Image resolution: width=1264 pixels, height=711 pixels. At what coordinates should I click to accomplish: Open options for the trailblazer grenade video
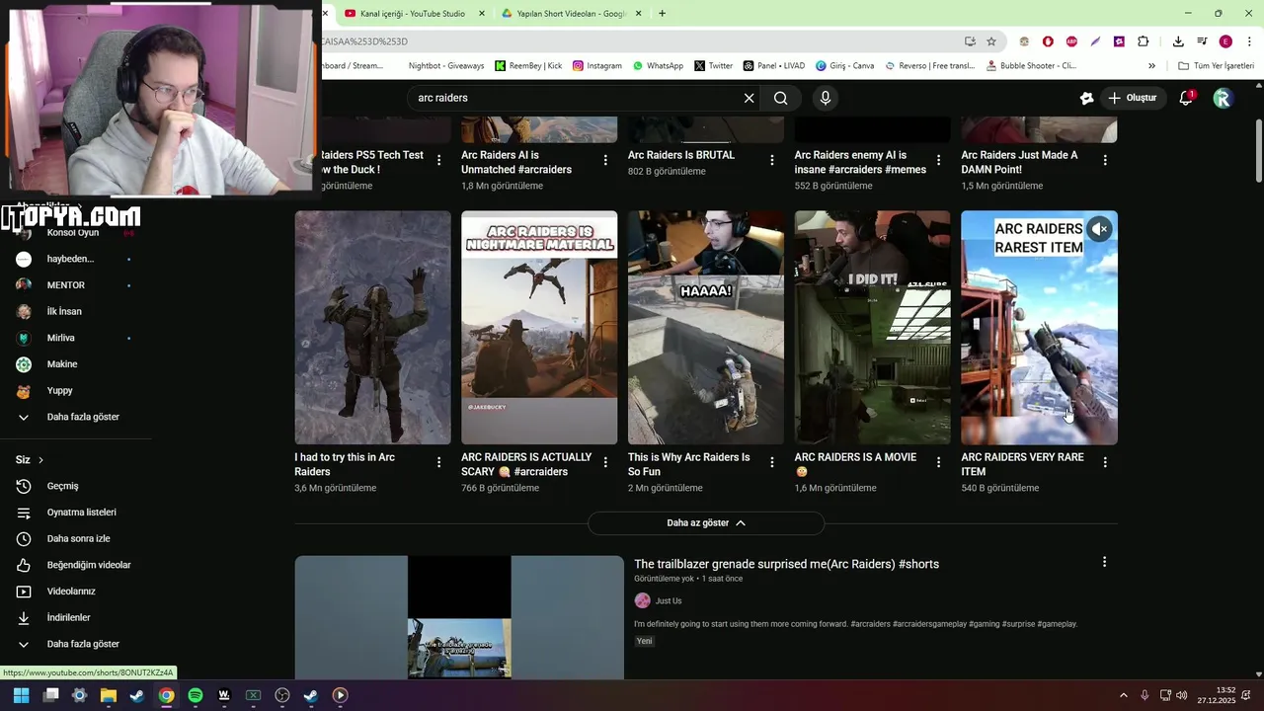click(x=1104, y=562)
